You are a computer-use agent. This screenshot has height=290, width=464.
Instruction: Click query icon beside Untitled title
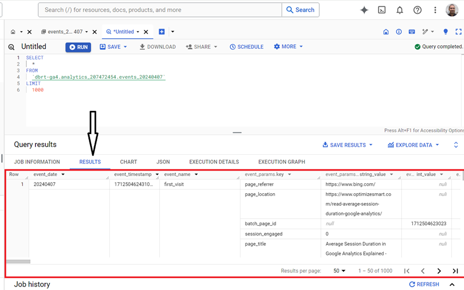coord(11,46)
